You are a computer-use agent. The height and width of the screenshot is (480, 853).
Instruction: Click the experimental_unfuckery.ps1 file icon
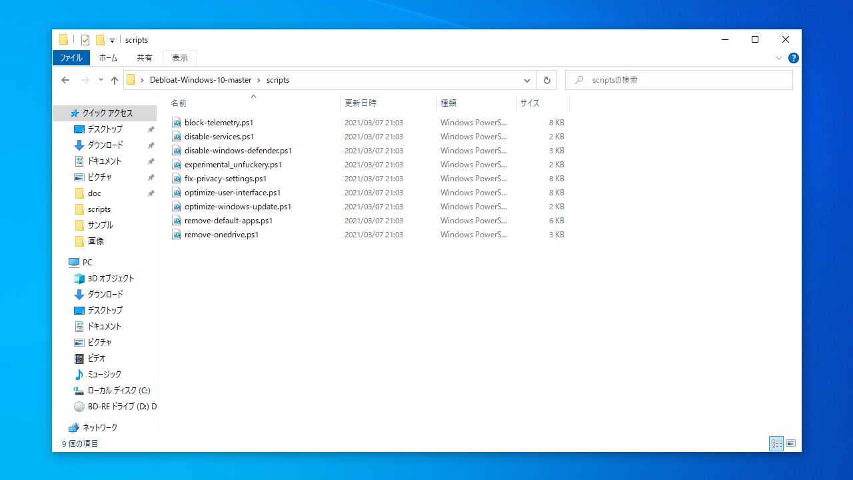pos(177,165)
